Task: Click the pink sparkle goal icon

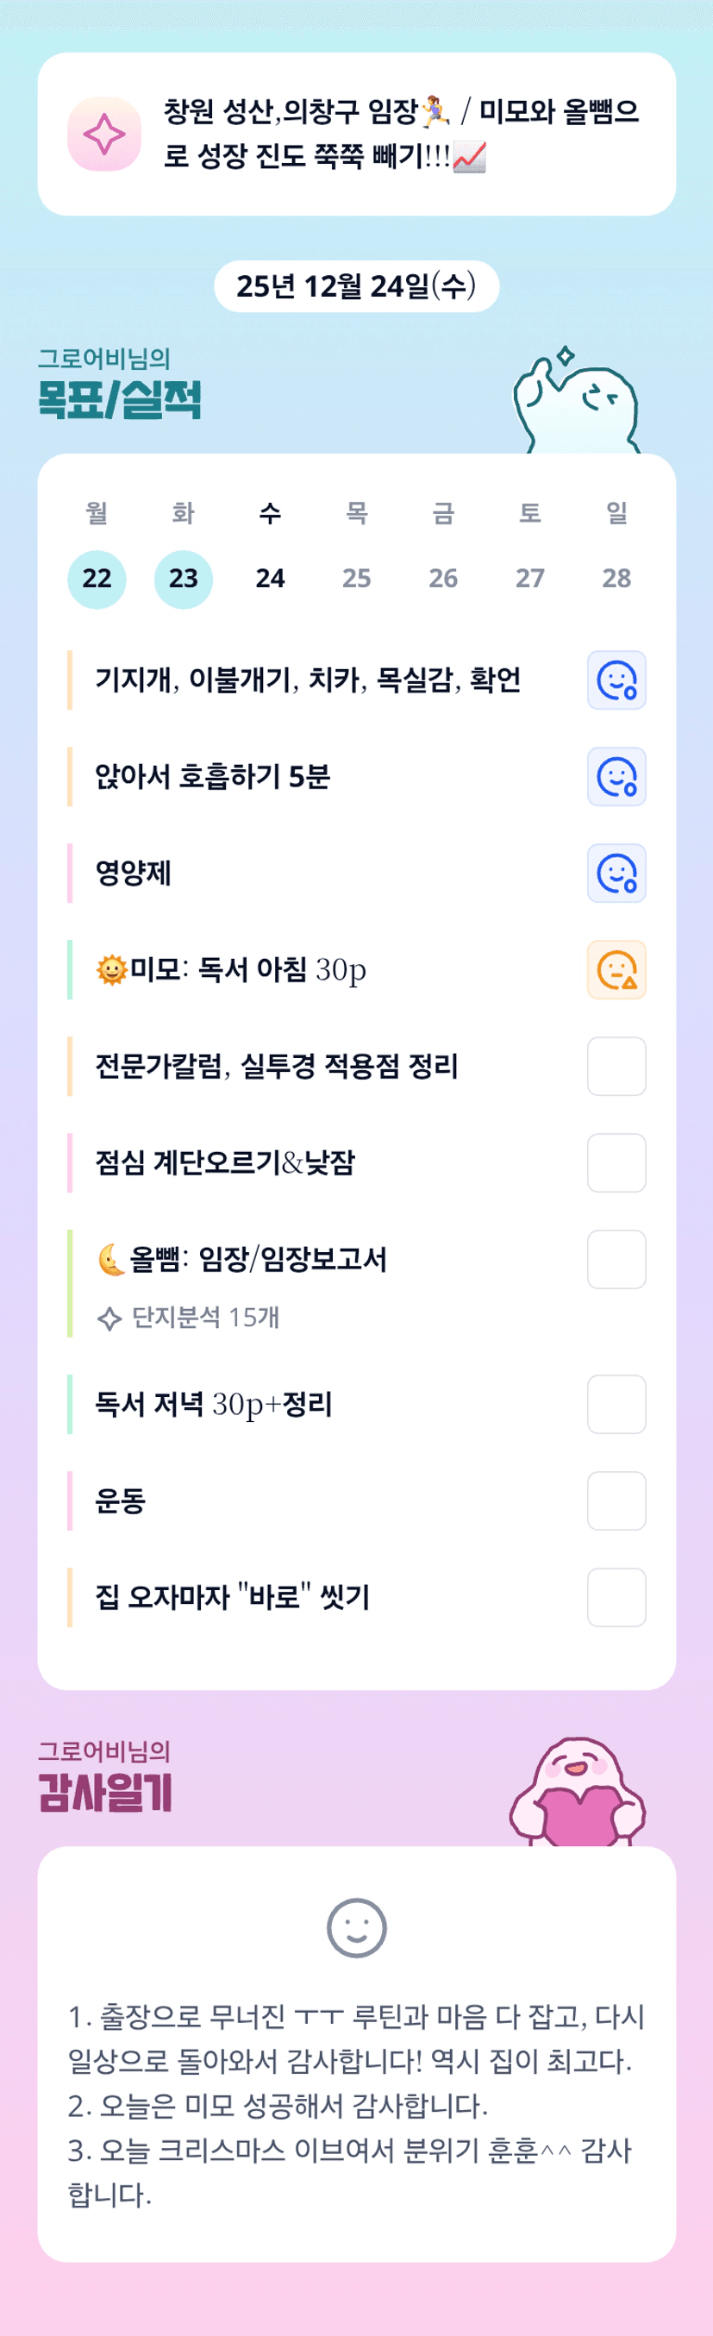Action: (104, 135)
